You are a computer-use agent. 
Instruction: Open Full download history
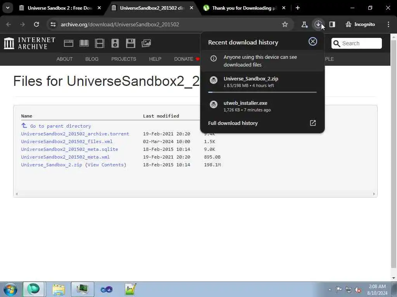coord(233,123)
